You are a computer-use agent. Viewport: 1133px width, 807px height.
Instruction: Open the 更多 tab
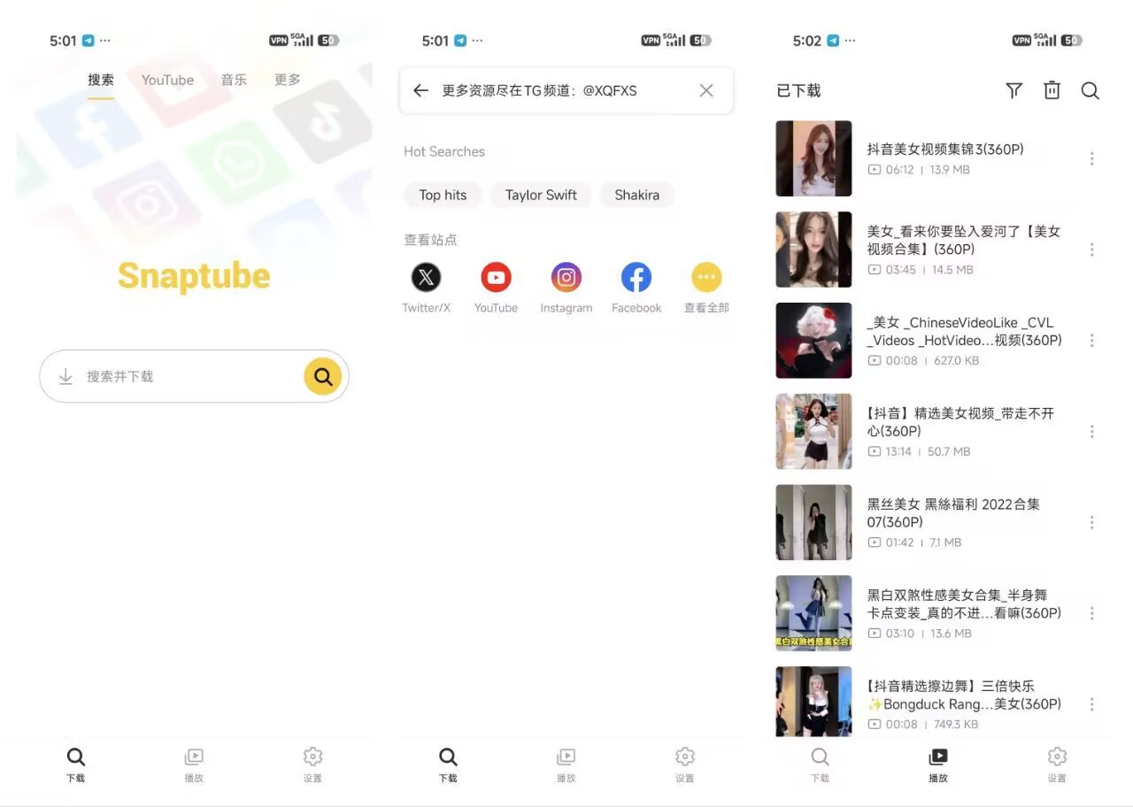point(288,80)
